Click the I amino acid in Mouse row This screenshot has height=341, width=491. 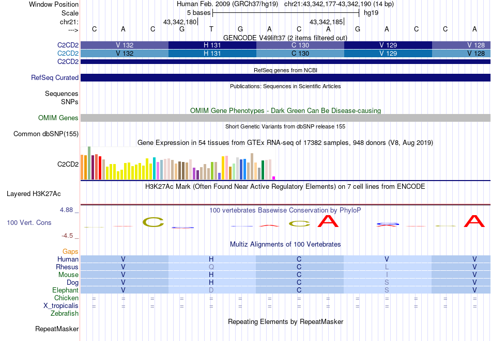387,275
